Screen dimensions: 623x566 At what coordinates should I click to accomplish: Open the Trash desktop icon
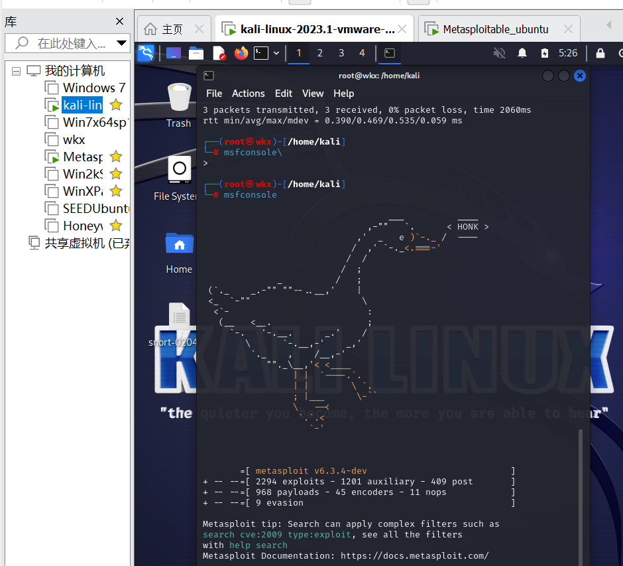click(x=179, y=106)
